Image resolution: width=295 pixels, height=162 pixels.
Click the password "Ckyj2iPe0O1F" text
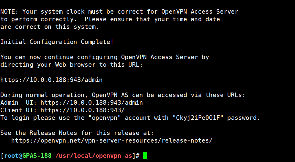click(196, 118)
